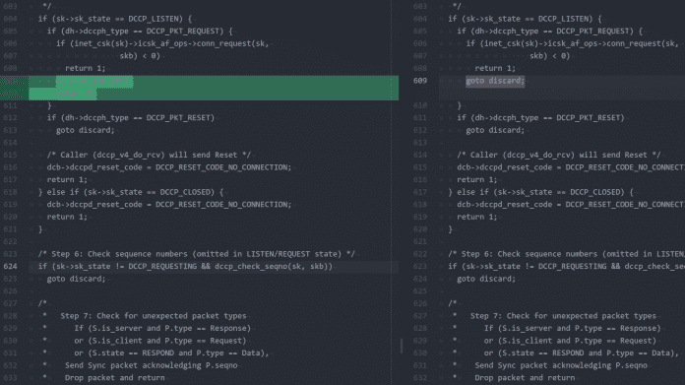
Task: Click line number 609 in right gutter
Action: tap(420, 81)
